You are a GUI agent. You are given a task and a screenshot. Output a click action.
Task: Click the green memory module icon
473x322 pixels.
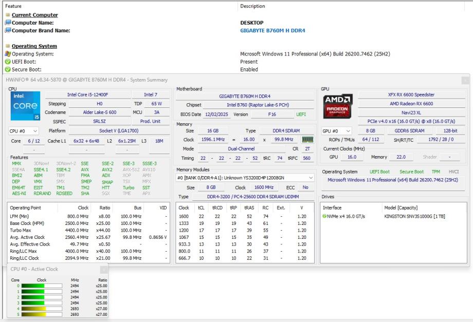coord(307,140)
